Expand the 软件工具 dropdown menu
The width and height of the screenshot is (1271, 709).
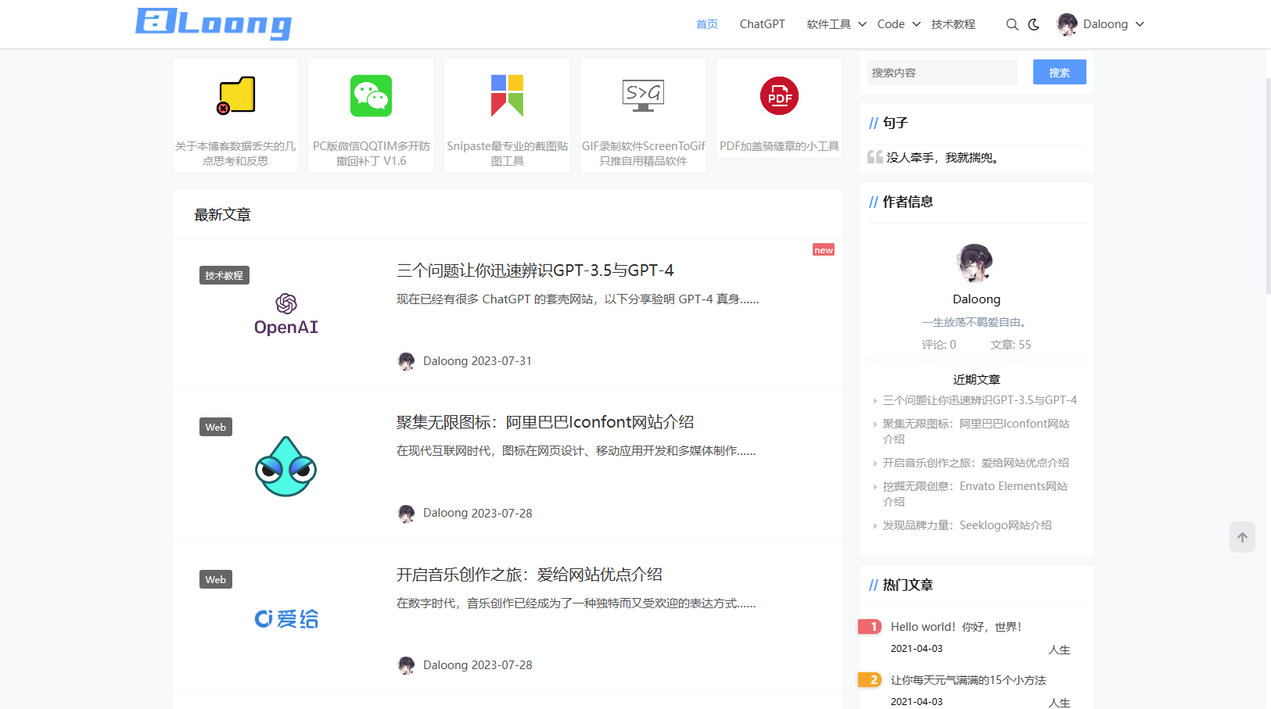tap(836, 24)
